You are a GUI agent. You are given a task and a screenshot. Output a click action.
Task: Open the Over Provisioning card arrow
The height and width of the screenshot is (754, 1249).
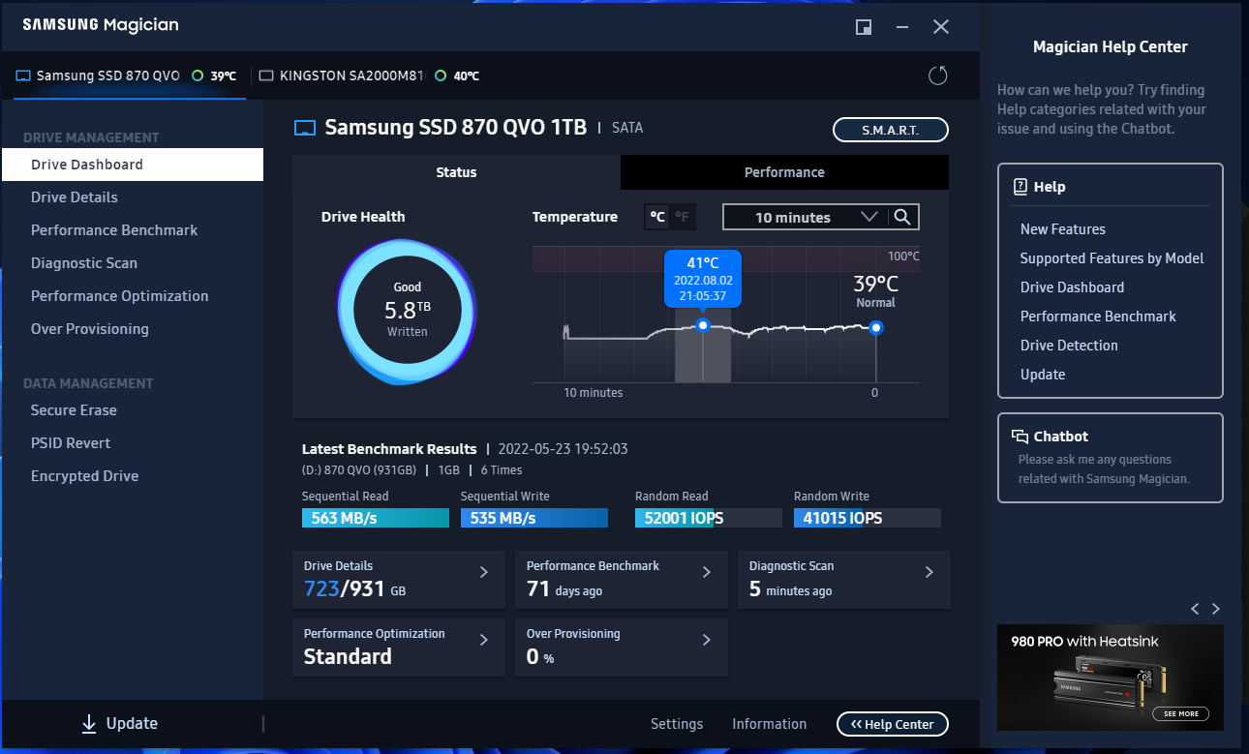tap(707, 640)
